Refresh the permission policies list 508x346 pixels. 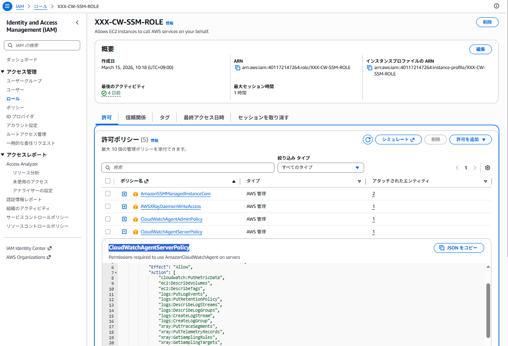coord(368,140)
